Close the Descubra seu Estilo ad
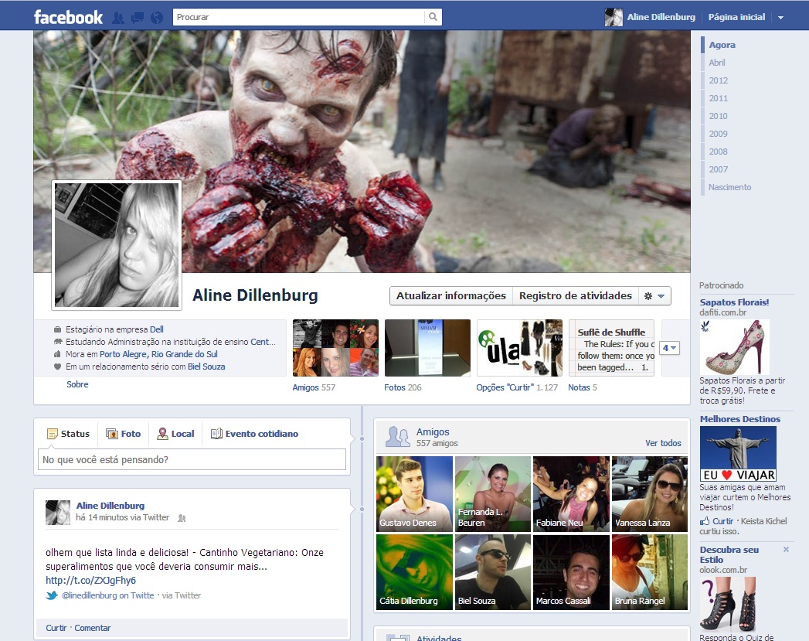The image size is (809, 641). point(786,550)
